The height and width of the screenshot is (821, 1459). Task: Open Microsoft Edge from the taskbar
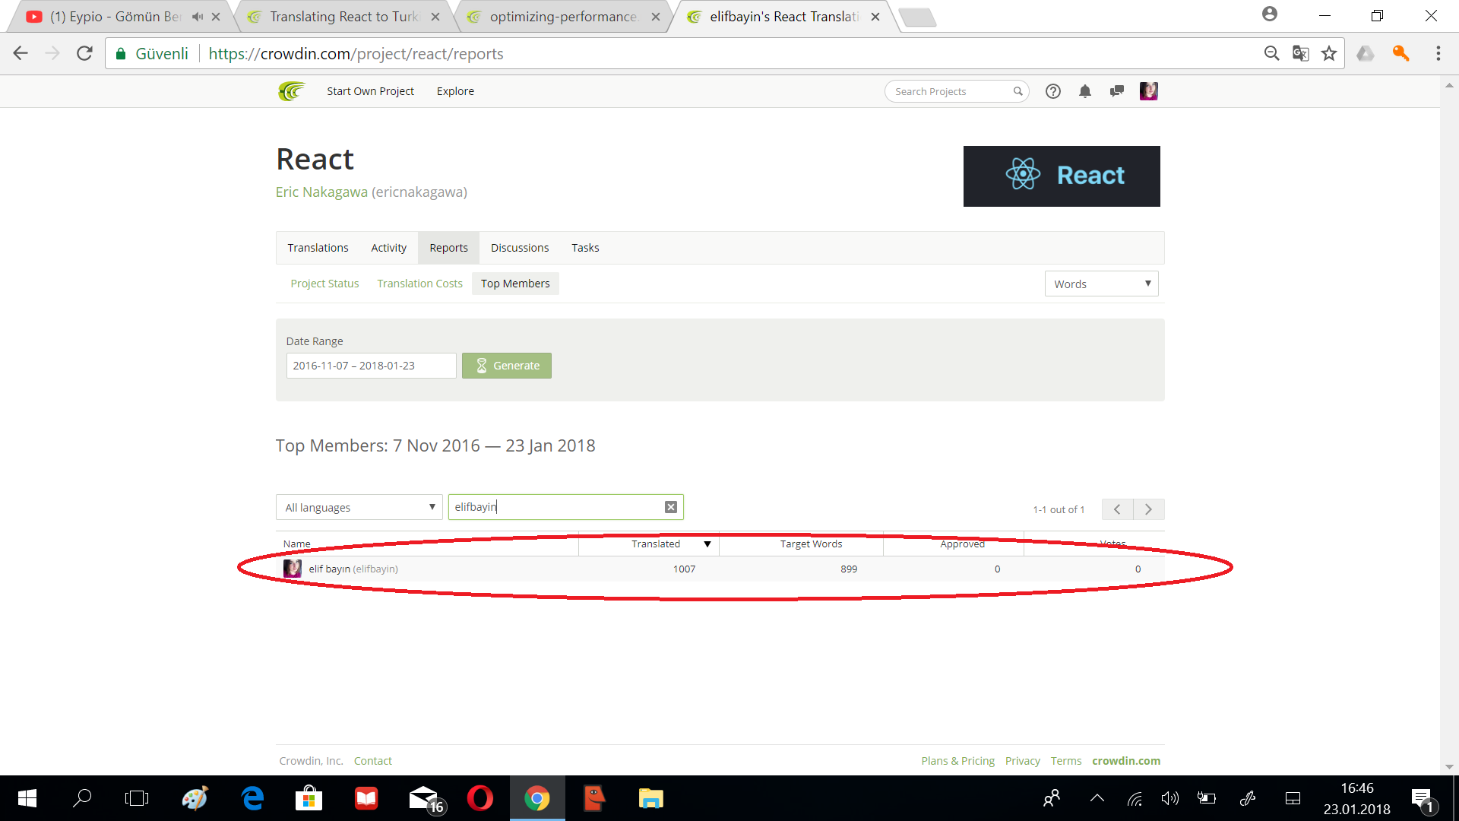[252, 798]
